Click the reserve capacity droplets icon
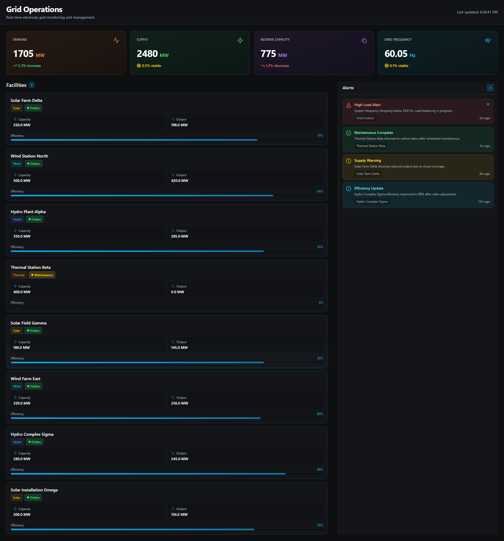Screen dimensions: 504x541 (364, 40)
